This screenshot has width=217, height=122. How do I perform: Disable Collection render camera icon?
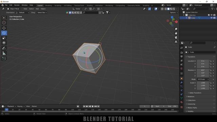214,15
